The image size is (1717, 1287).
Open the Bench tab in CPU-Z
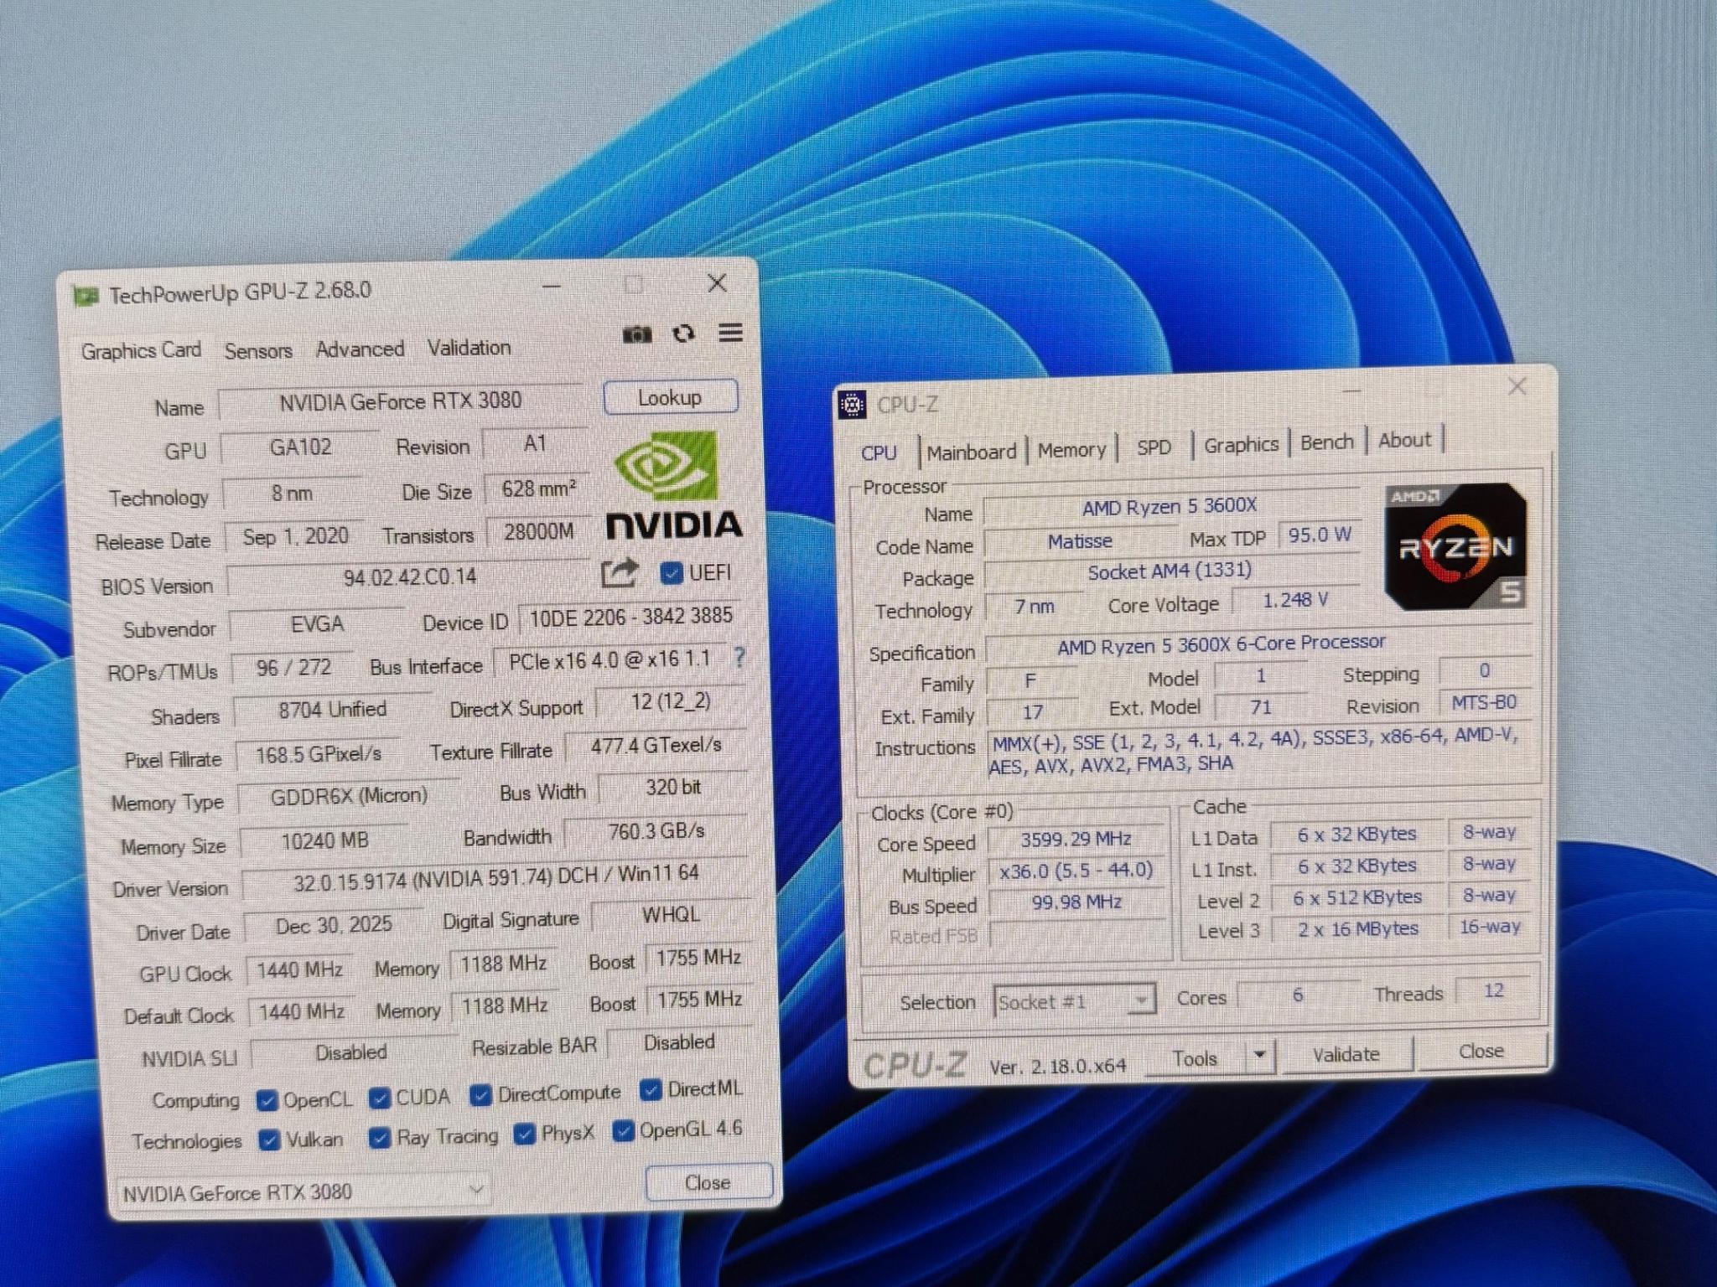tap(1327, 442)
